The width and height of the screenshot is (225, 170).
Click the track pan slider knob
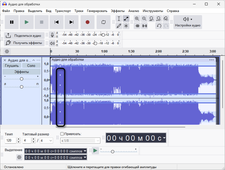click(22, 87)
